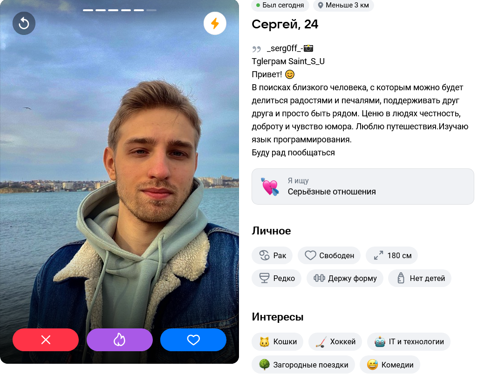Image resolution: width=478 pixels, height=374 pixels.
Task: Activate the lightning bolt boost icon
Action: (x=215, y=23)
